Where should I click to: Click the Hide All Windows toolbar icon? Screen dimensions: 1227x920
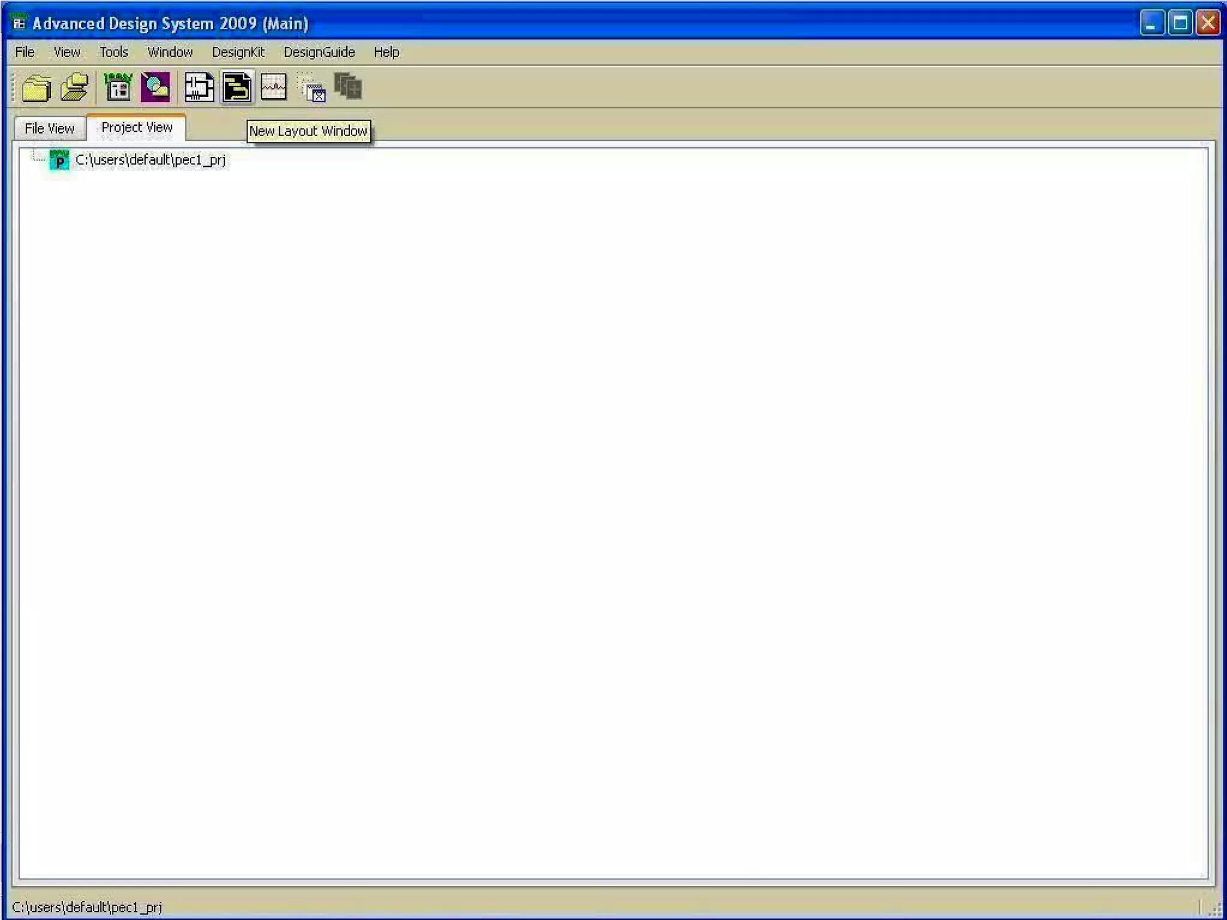point(312,88)
